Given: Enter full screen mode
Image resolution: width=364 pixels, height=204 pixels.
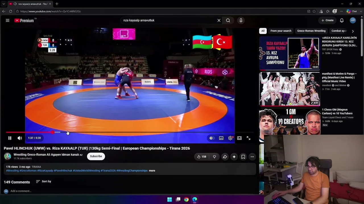Looking at the screenshot, I should point(249,138).
